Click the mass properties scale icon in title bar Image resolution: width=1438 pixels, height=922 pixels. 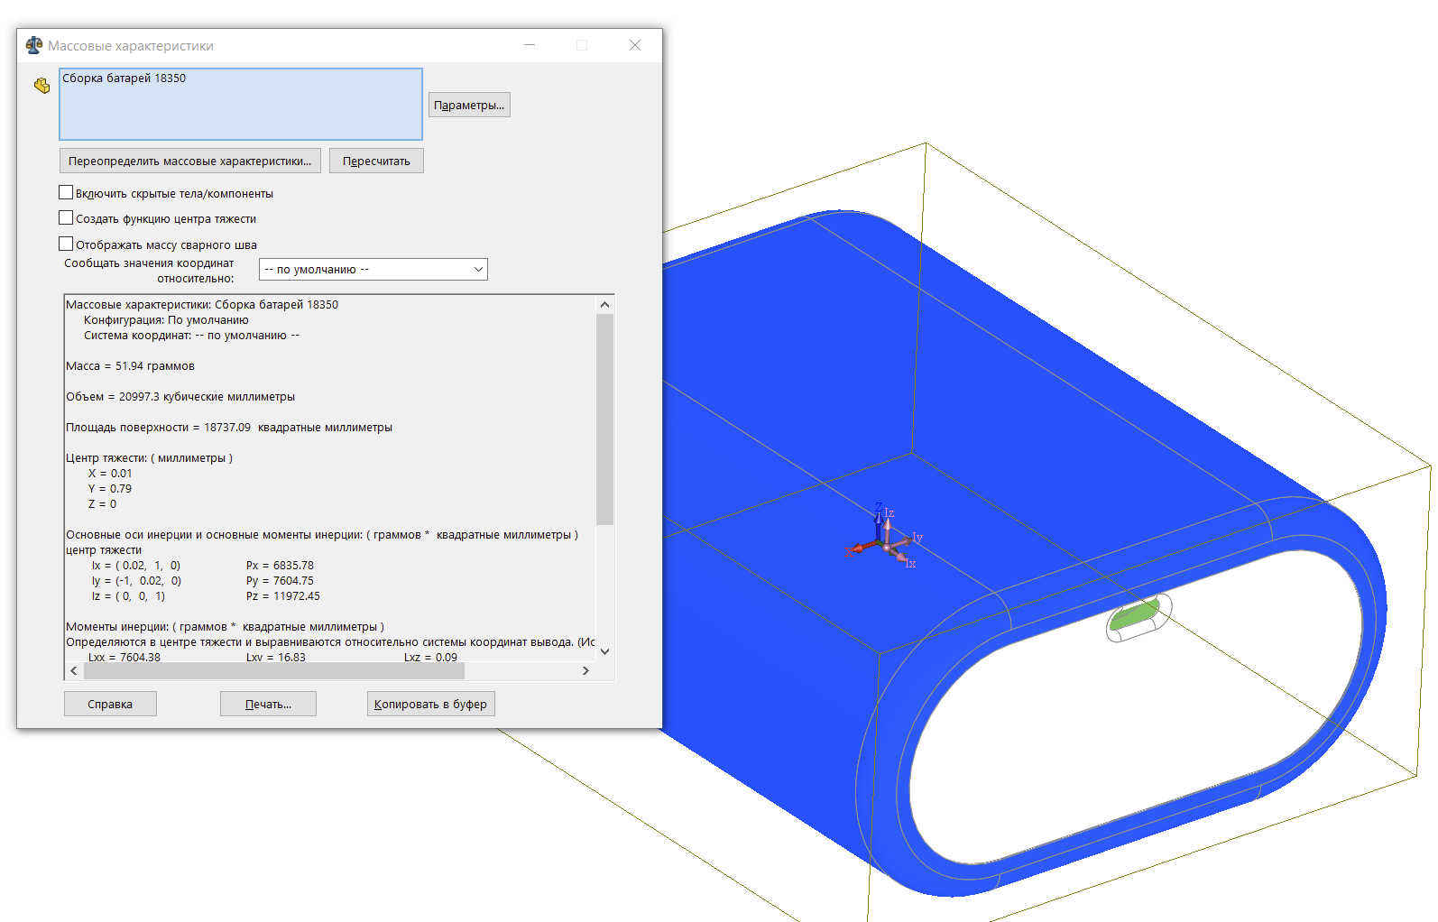[34, 45]
